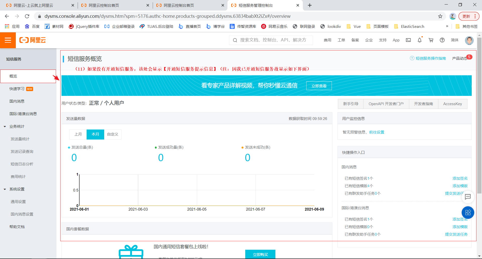Click the browser back arrow
Screen dimensions: 482x259
[x=7, y=16]
